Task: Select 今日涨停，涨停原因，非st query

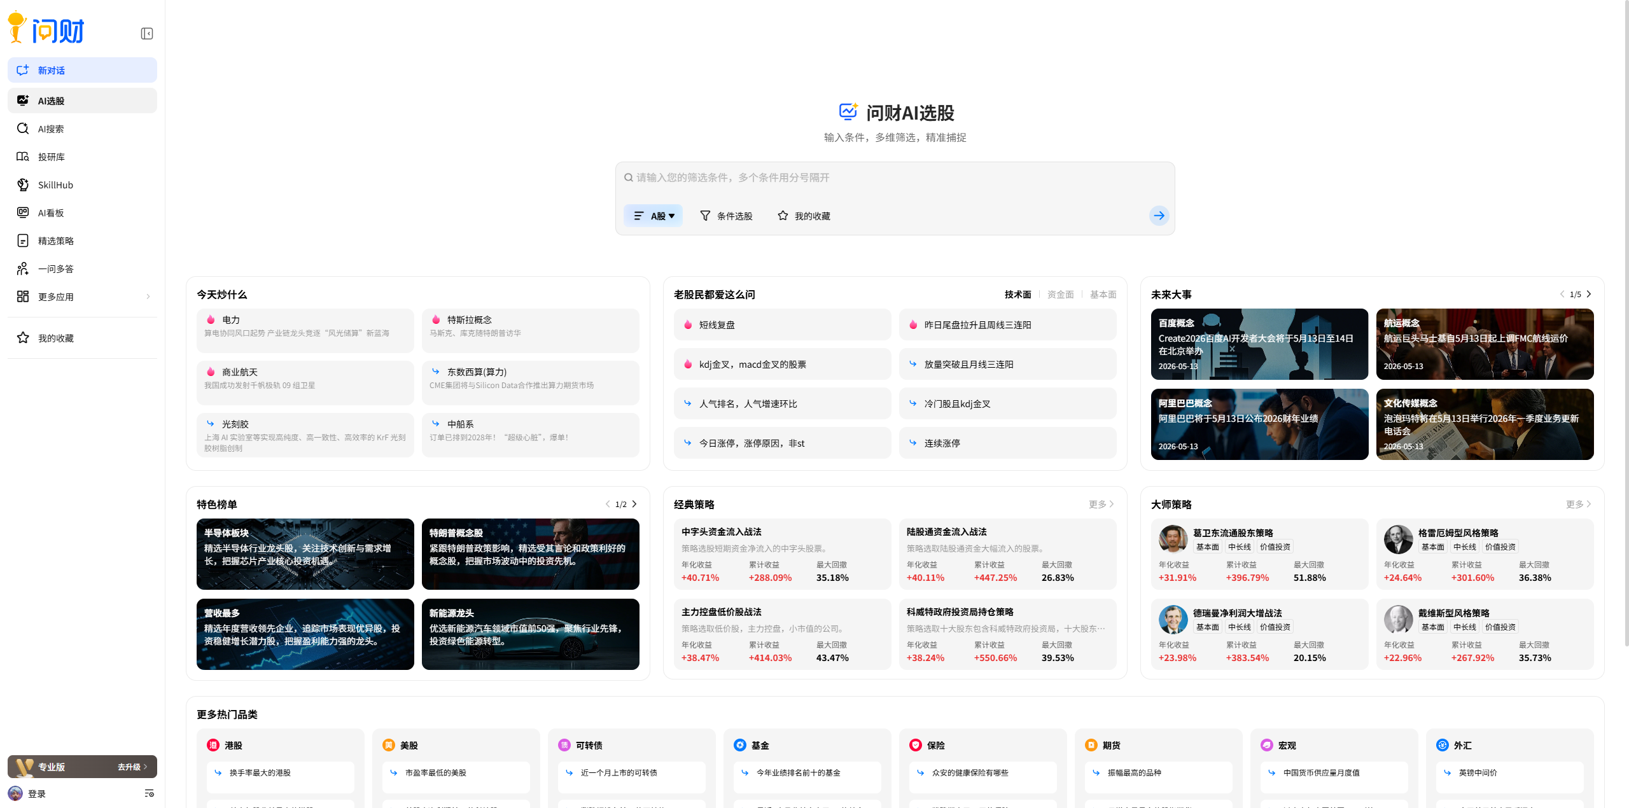Action: pyautogui.click(x=783, y=443)
